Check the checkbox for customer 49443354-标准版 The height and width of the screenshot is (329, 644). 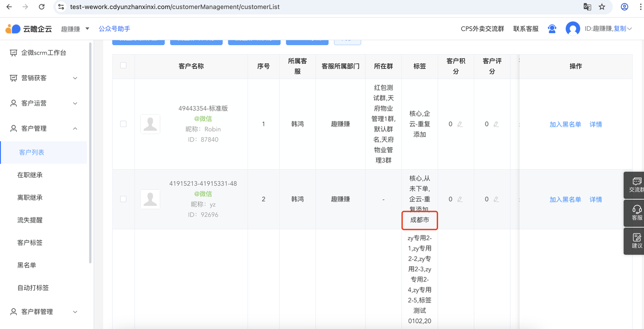point(123,124)
